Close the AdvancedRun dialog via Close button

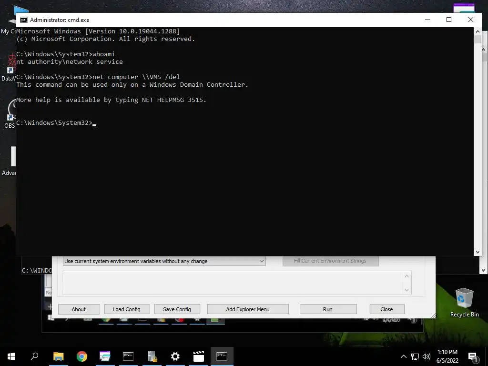click(386, 309)
